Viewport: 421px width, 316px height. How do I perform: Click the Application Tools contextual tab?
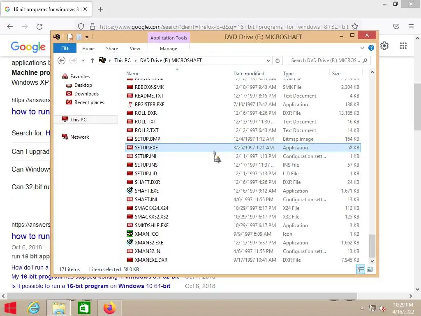point(169,38)
